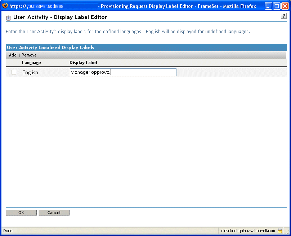Click the English language row text
291x236 pixels.
pos(30,72)
